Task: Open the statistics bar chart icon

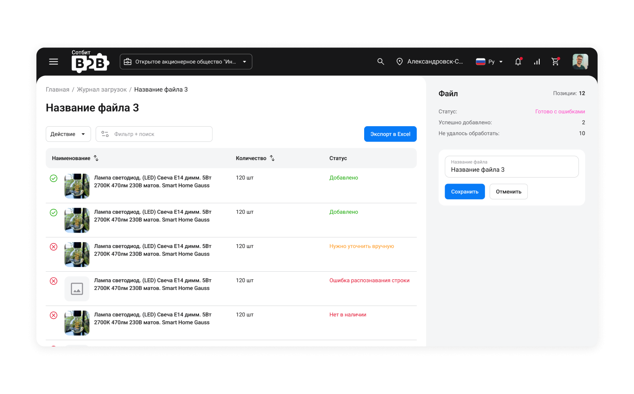Action: (537, 62)
